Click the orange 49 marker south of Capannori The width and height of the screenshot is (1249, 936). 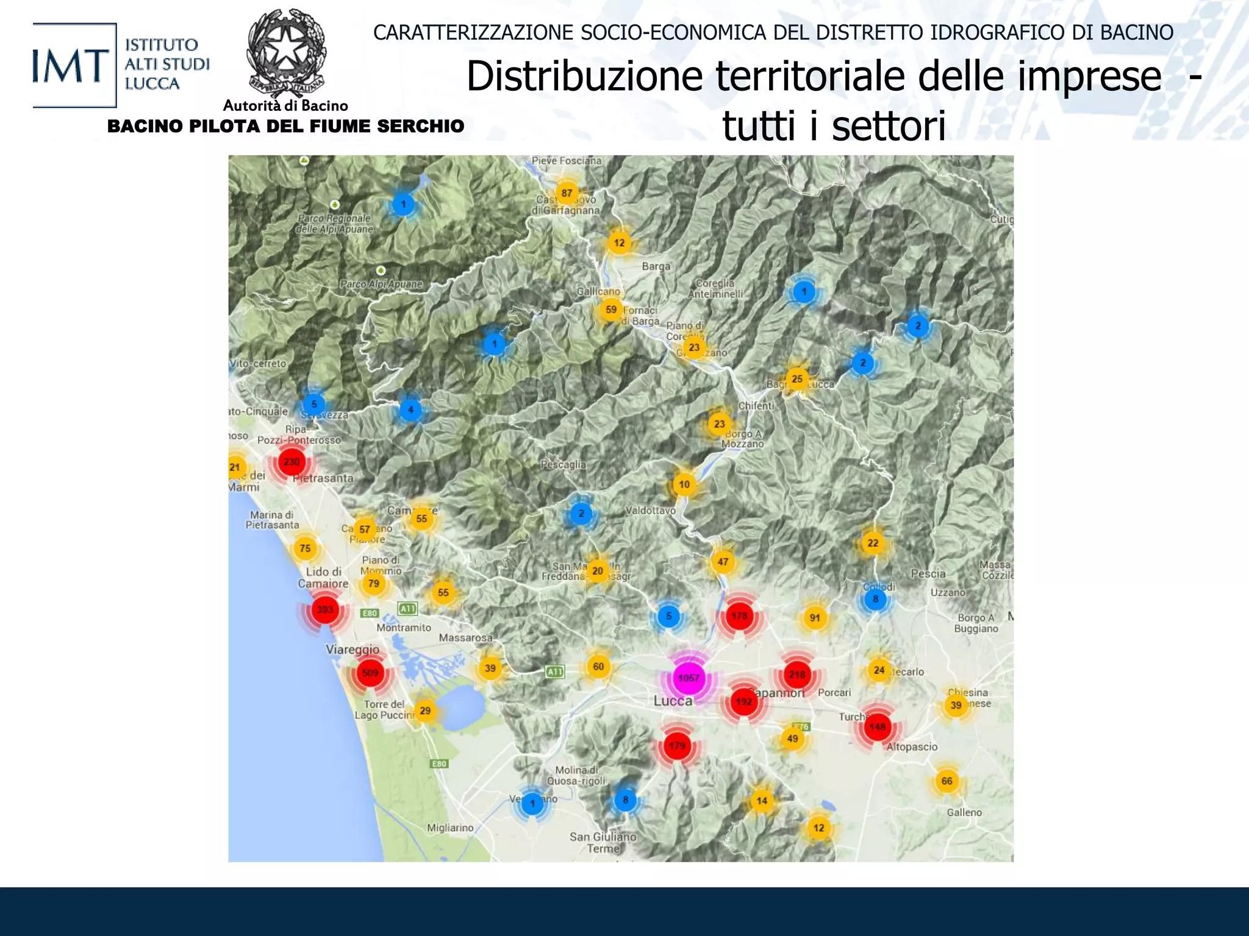tap(792, 739)
